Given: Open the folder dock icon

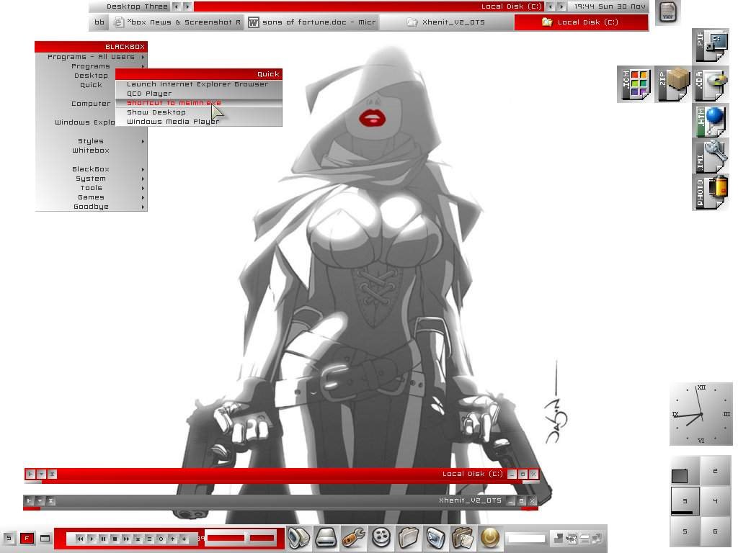Looking at the screenshot, I should [x=408, y=537].
